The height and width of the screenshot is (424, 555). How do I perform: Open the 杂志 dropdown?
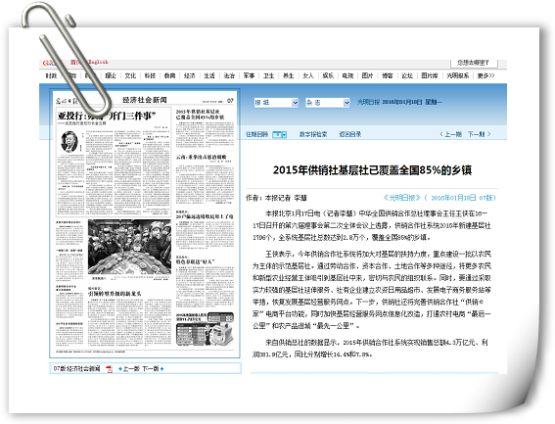click(328, 103)
